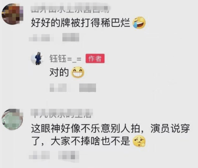Tap the shushing emoji after 啥也不是
Screen dimensions: 198x168
point(139,141)
